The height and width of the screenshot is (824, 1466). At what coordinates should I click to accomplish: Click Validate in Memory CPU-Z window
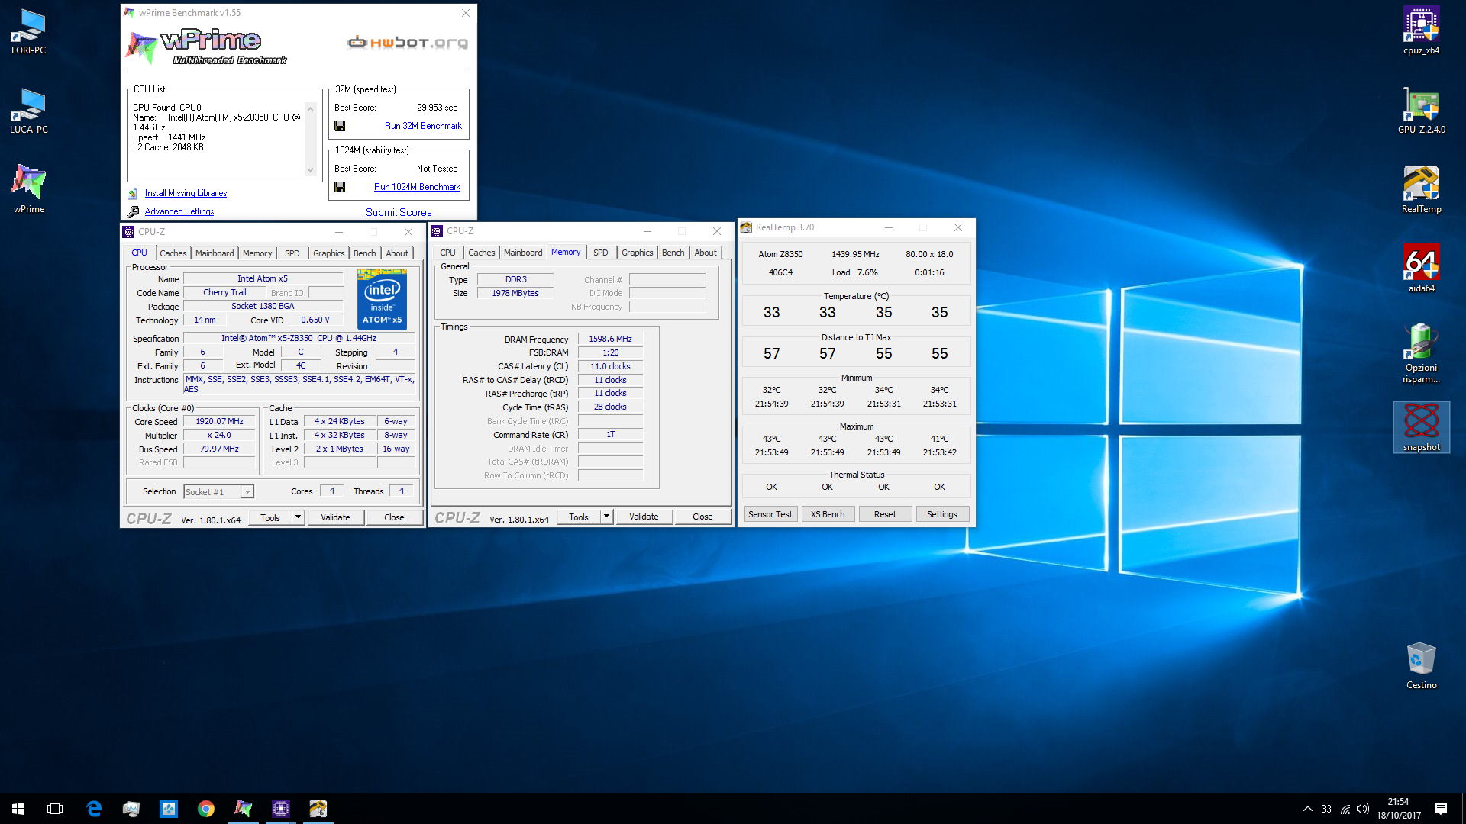coord(644,517)
